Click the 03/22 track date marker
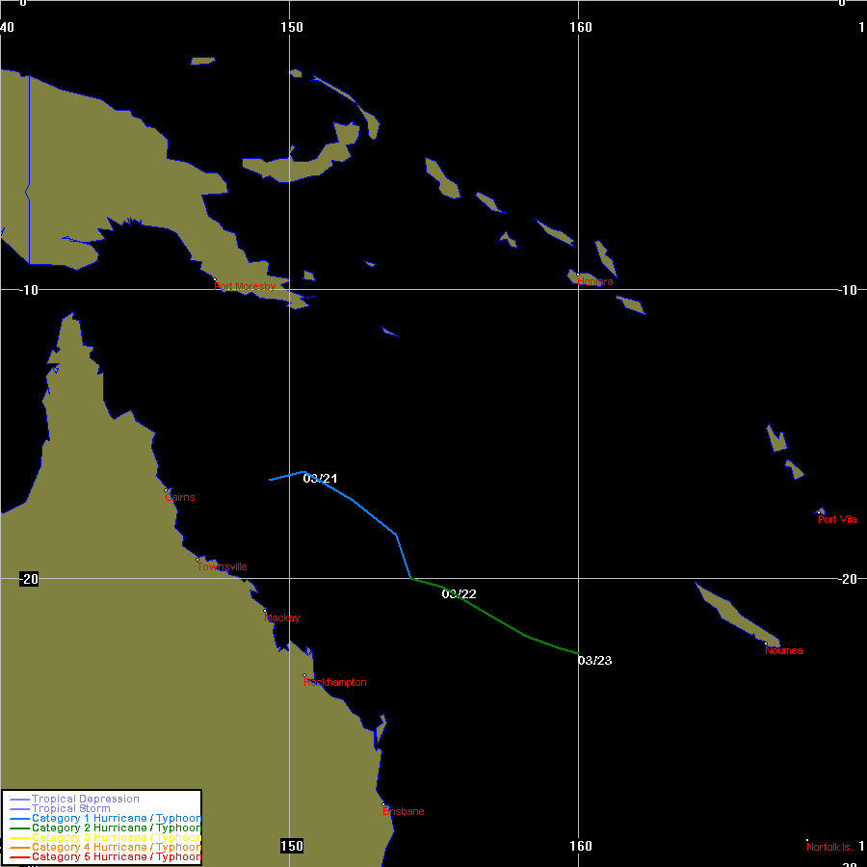Viewport: 867px width, 867px height. (460, 593)
